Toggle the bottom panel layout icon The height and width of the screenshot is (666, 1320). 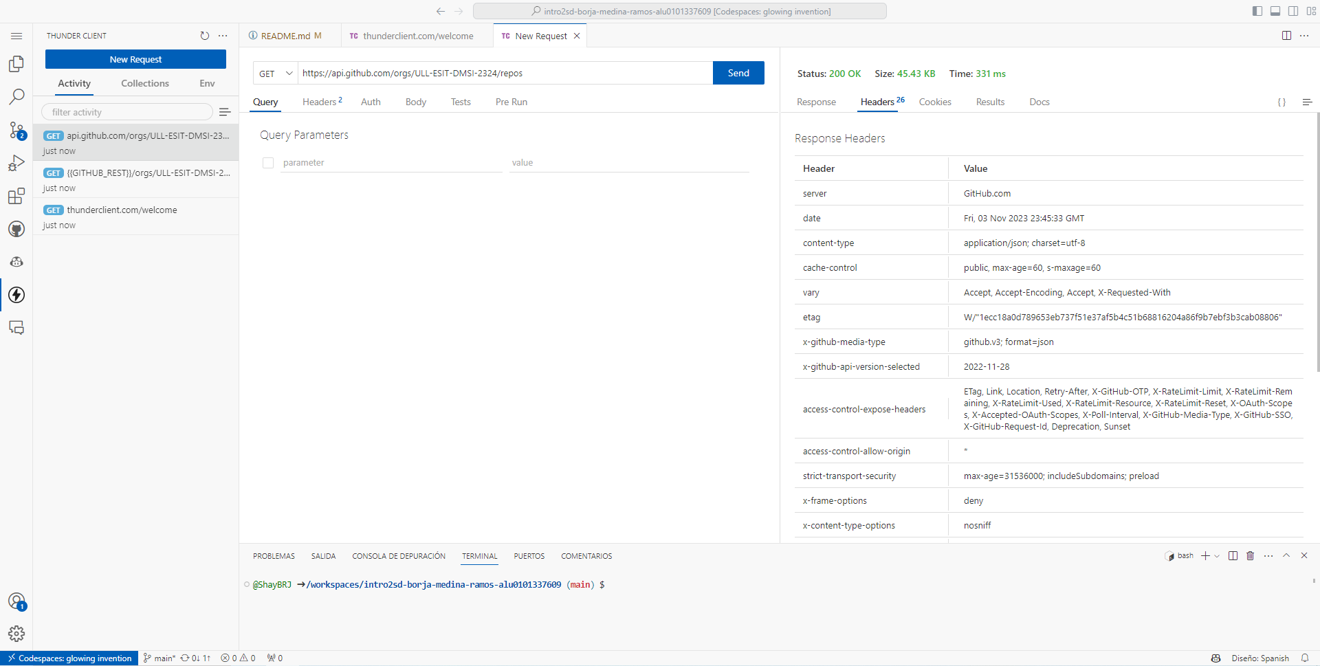coord(1275,11)
